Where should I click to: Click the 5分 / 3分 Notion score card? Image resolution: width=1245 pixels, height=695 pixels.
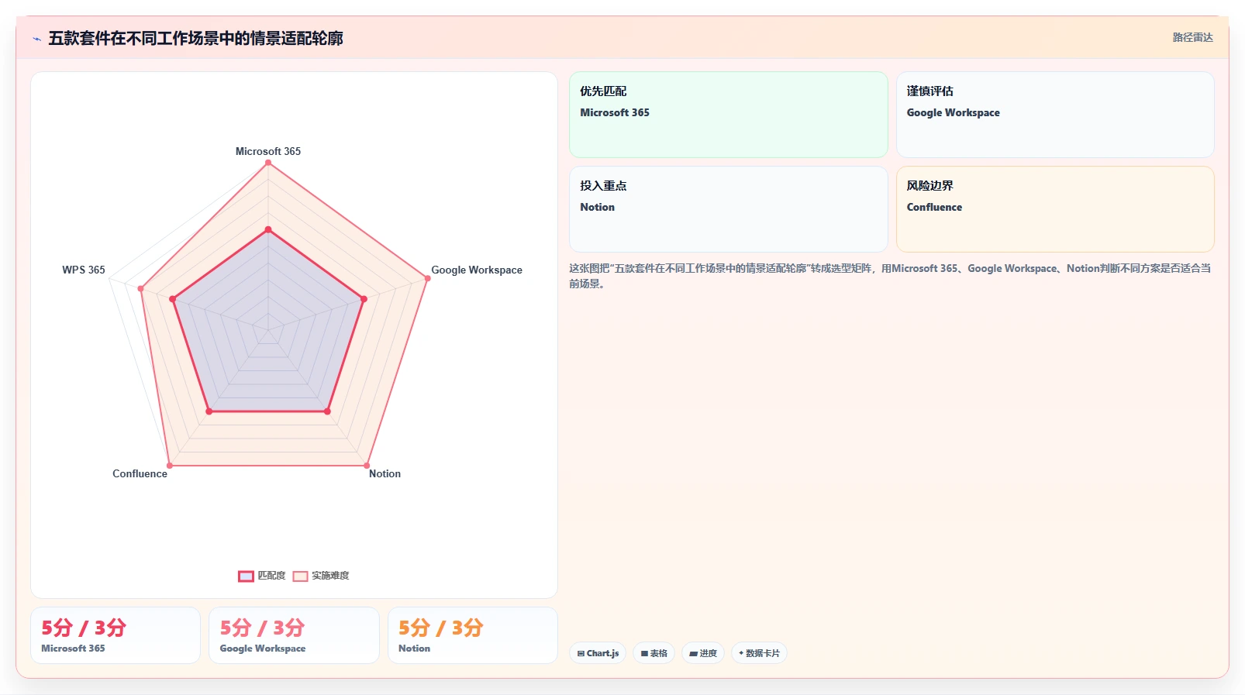[x=473, y=635]
